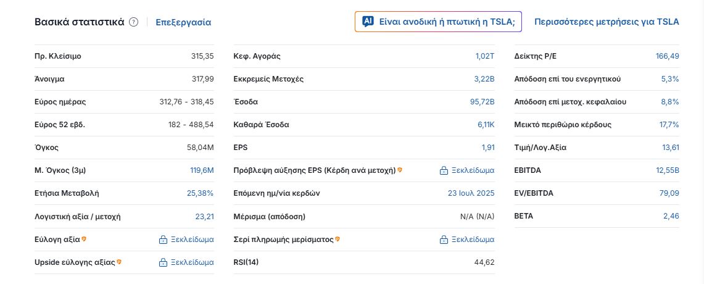Open next earnings date 23 Ιουλ 2025
This screenshot has height=284, width=704.
(x=471, y=193)
